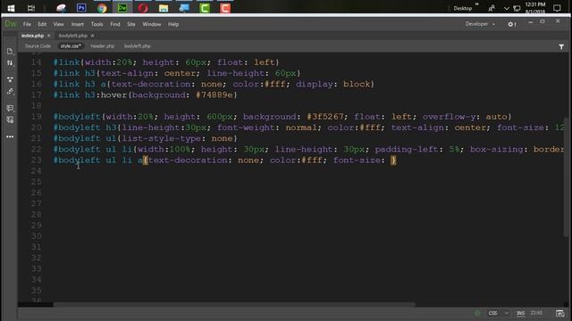Screen dimensions: 572x321
Task: Show hidden system tray icons chevron
Action: (507, 8)
